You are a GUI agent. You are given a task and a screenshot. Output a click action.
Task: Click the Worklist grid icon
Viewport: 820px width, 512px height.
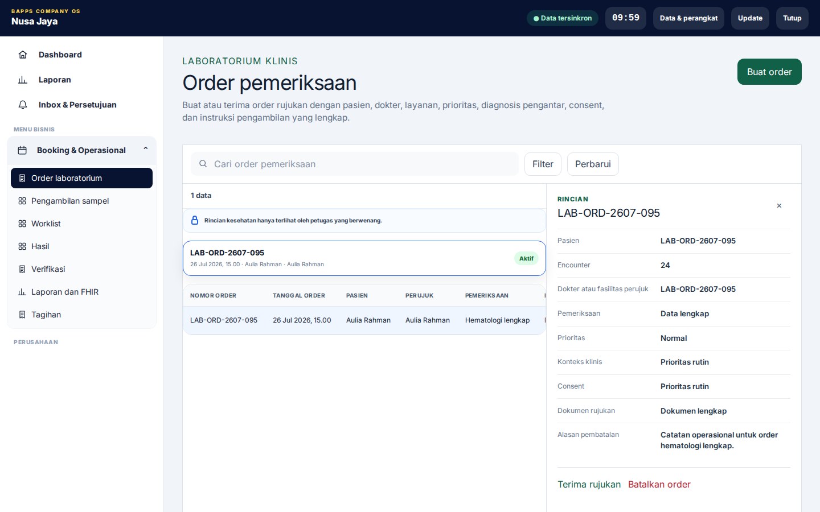tap(22, 224)
